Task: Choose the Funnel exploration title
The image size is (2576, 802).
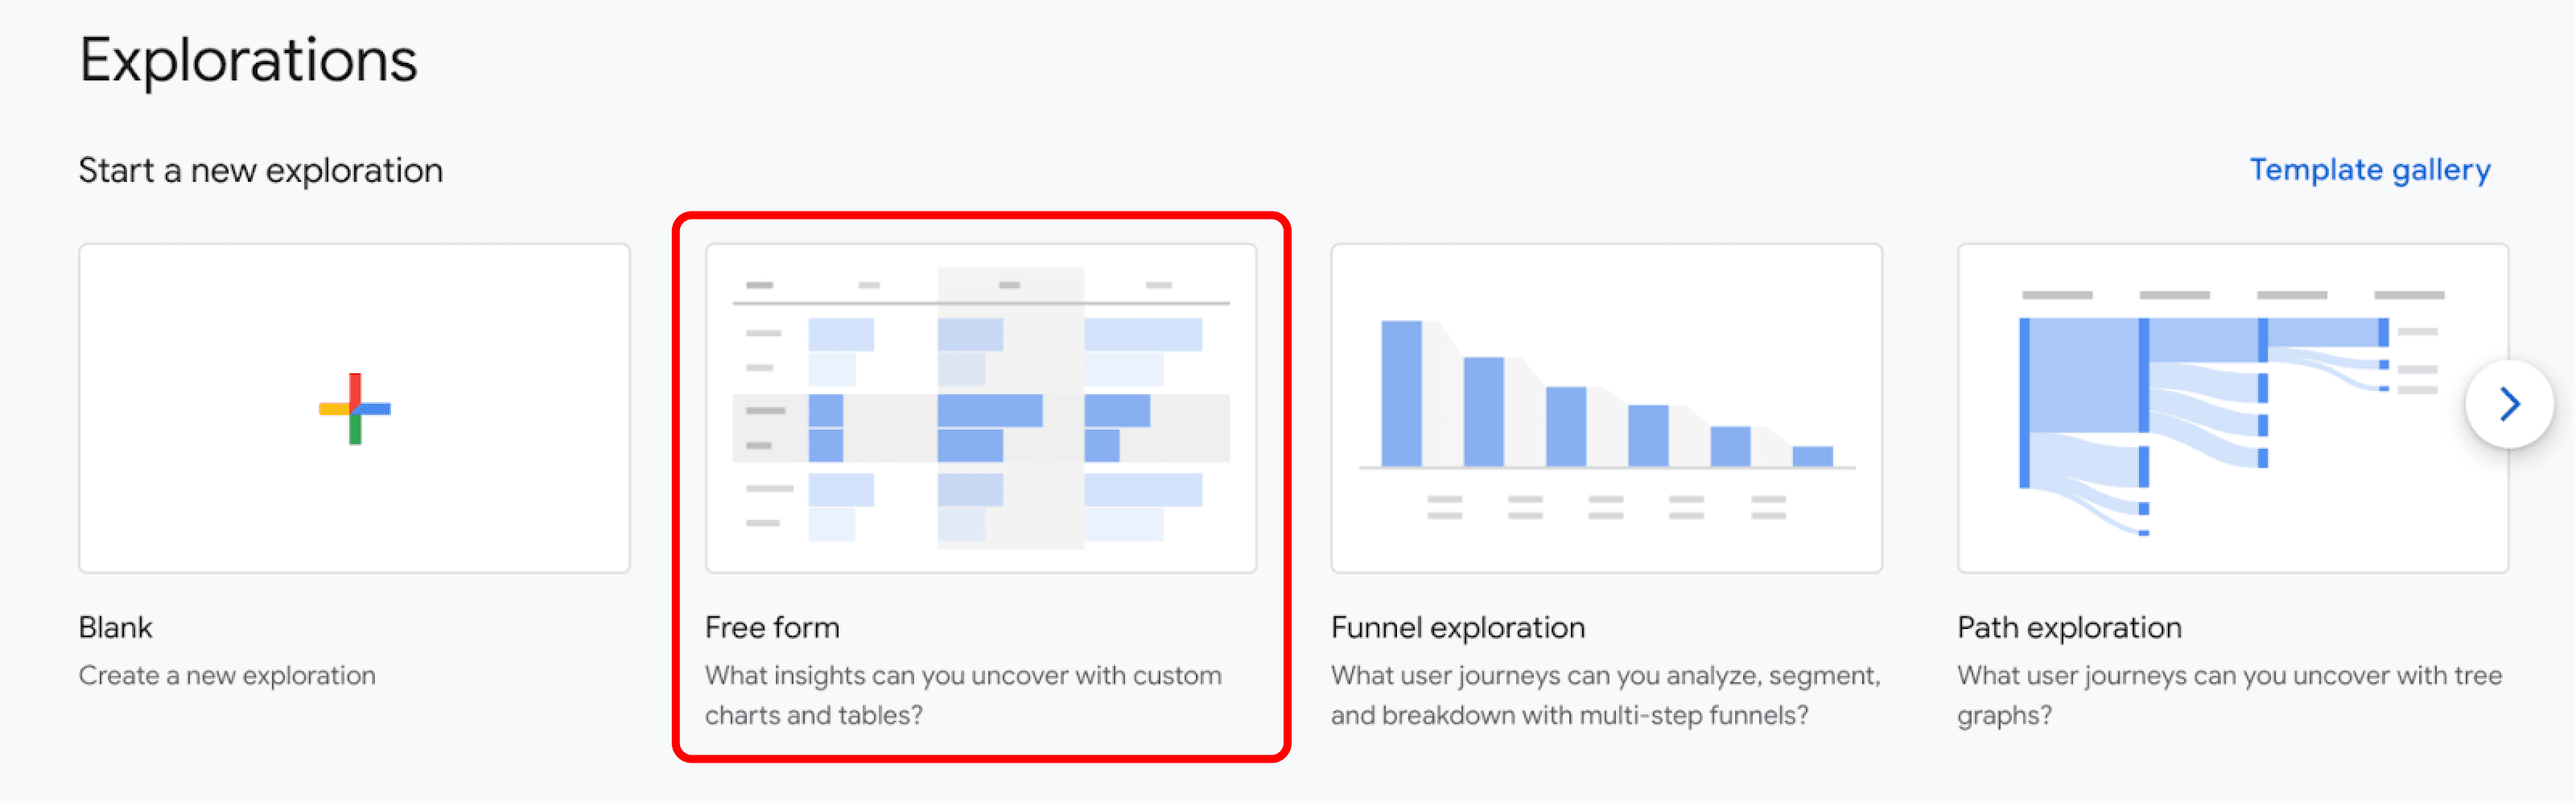Action: (1457, 627)
